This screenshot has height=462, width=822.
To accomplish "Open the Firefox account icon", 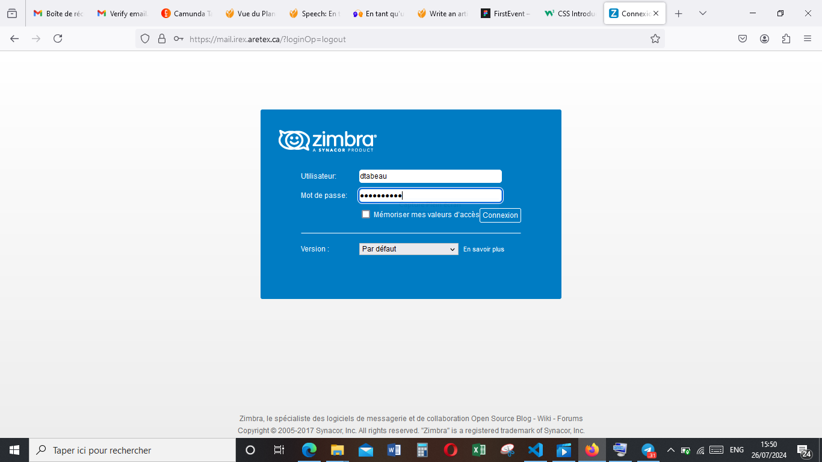I will (x=764, y=38).
